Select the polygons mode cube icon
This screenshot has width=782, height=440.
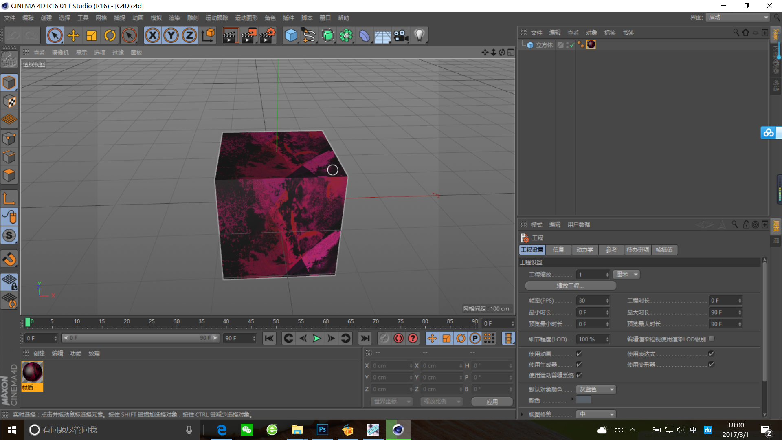pos(9,175)
